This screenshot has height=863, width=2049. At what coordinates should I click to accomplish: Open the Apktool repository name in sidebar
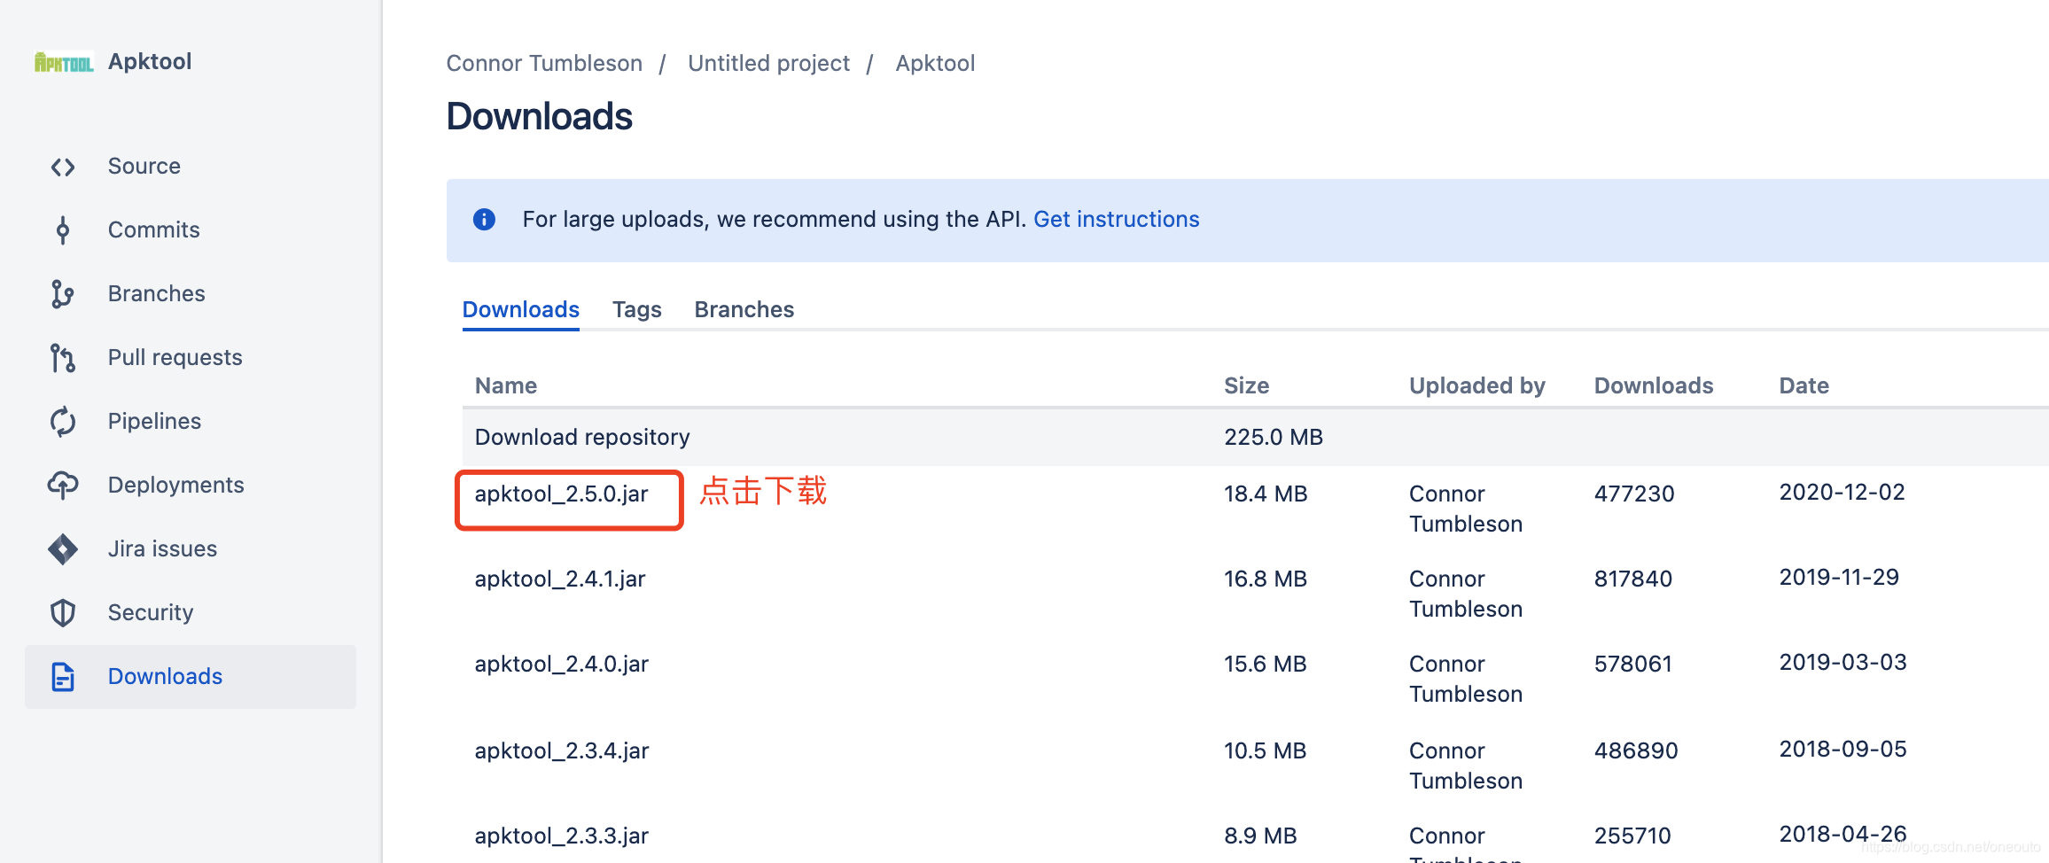click(150, 61)
